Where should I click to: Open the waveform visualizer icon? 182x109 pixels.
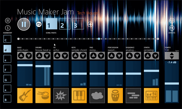[x=172, y=21]
